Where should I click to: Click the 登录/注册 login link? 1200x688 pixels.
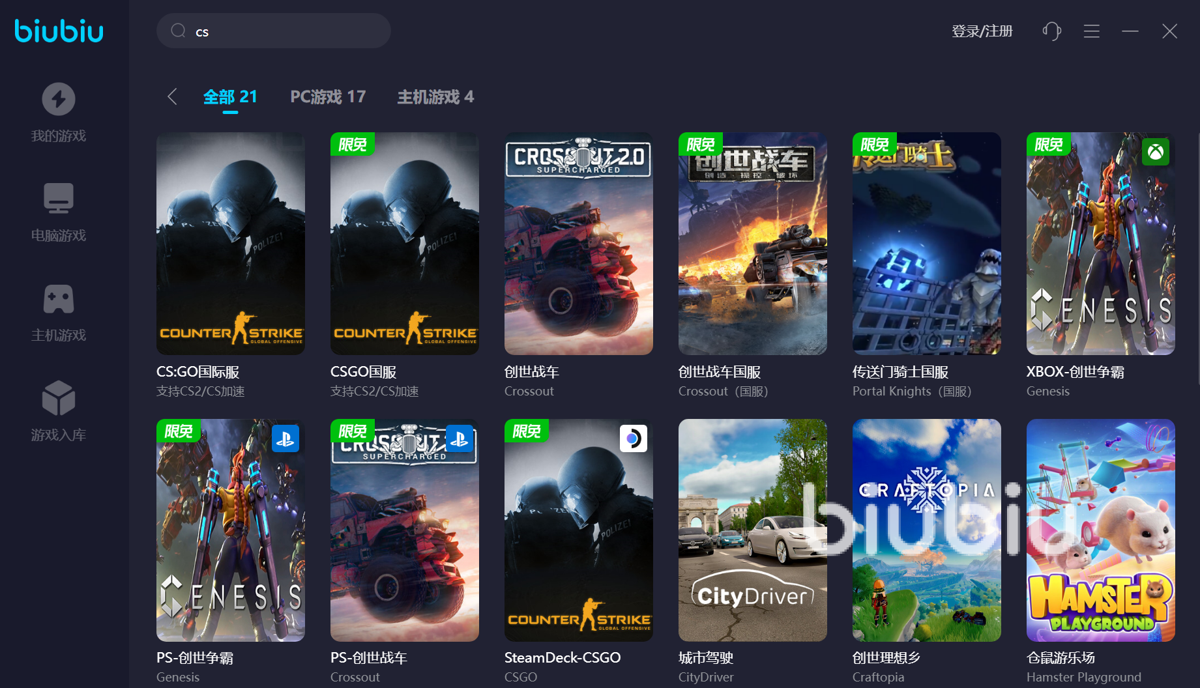[x=982, y=31]
